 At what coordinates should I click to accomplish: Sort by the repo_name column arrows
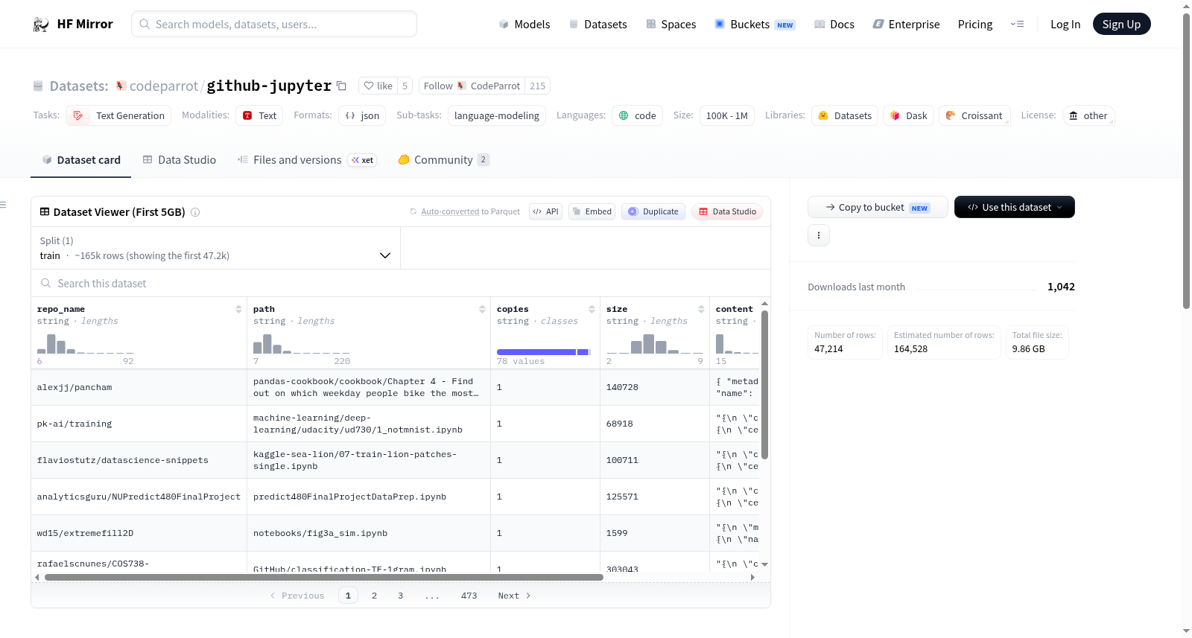click(x=238, y=309)
